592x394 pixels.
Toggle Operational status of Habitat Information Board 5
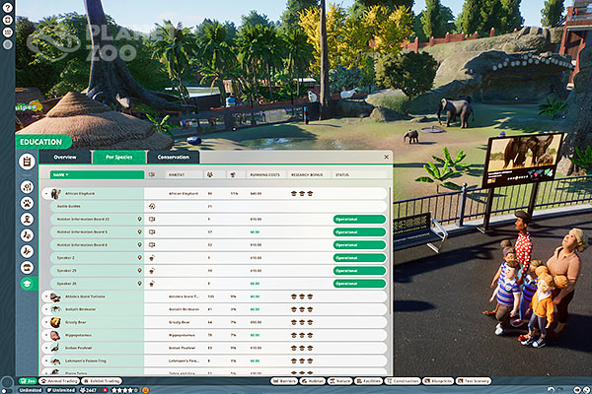click(359, 232)
